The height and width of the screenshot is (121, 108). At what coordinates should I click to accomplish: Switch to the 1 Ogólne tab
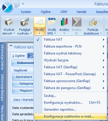(x=18, y=56)
